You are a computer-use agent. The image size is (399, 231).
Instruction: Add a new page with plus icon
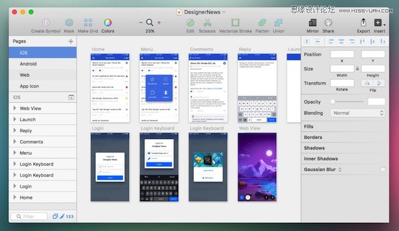click(x=70, y=41)
